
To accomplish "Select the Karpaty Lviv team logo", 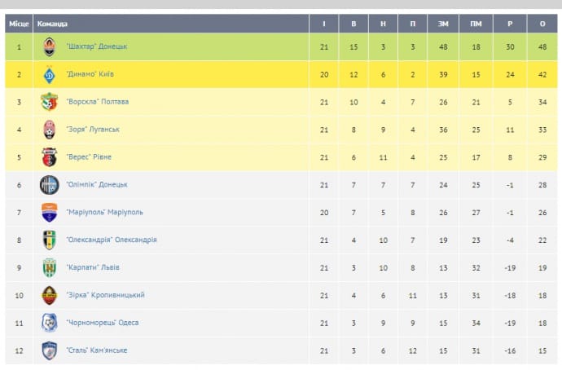I will (50, 267).
